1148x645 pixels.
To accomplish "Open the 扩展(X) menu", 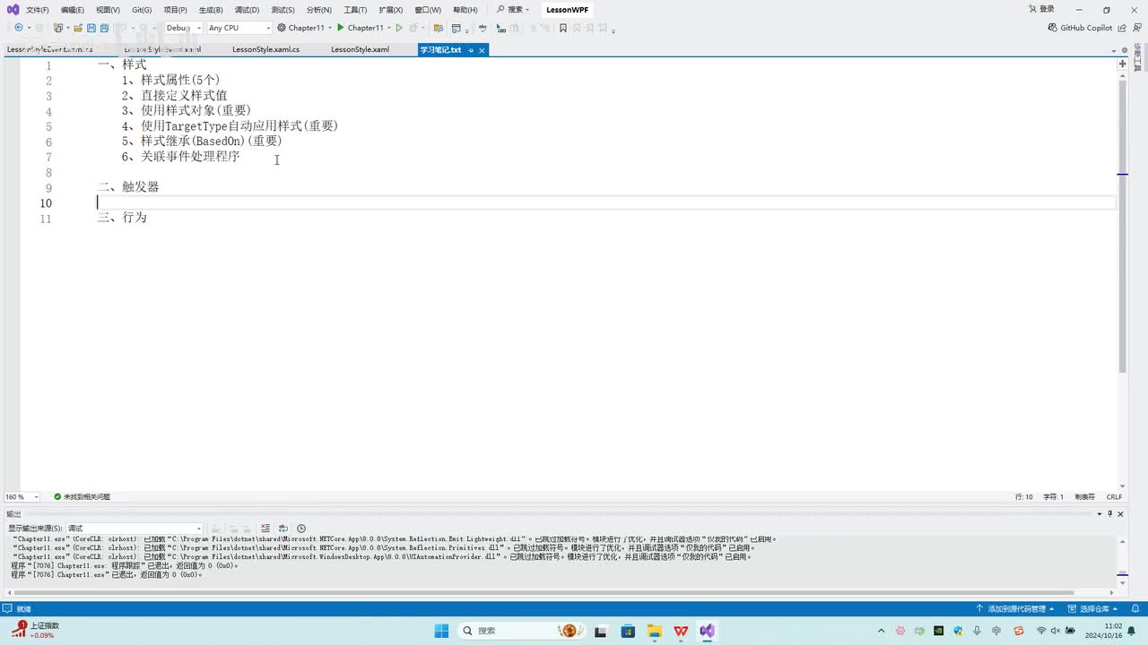I will click(x=391, y=10).
